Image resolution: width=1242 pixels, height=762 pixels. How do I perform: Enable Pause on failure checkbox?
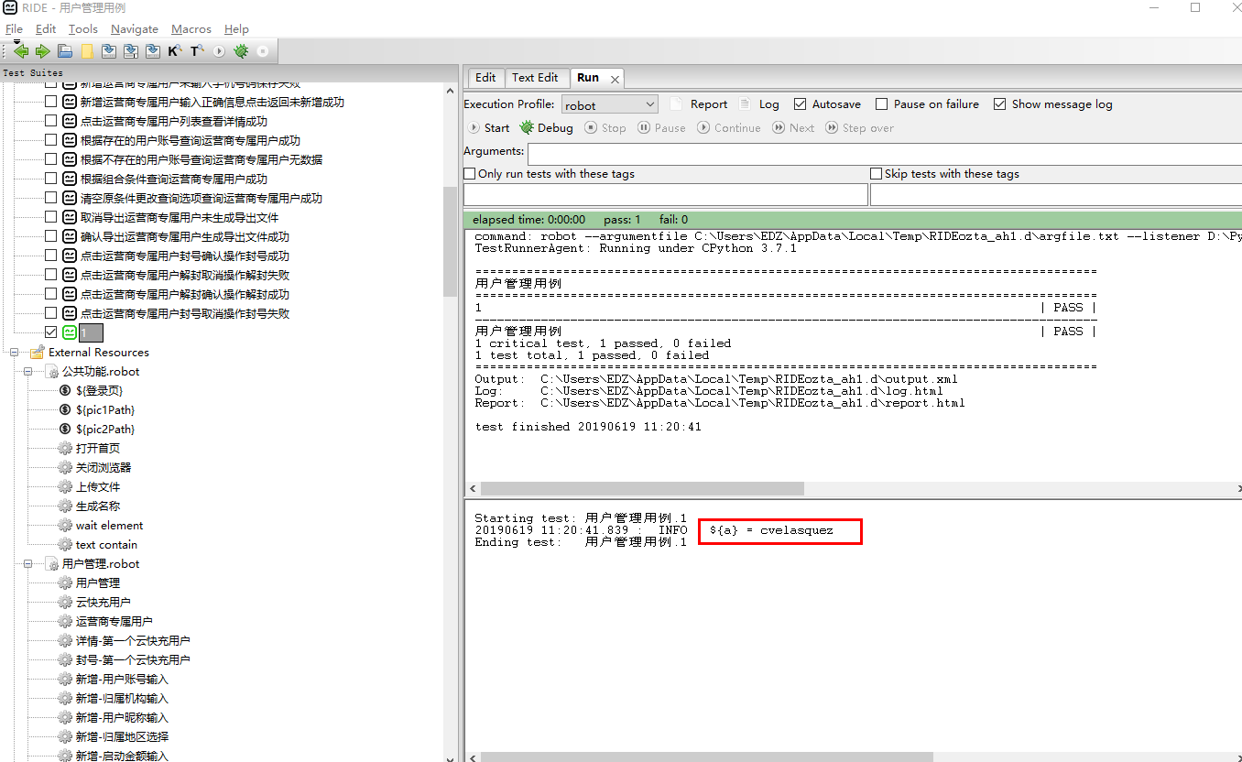click(x=882, y=104)
